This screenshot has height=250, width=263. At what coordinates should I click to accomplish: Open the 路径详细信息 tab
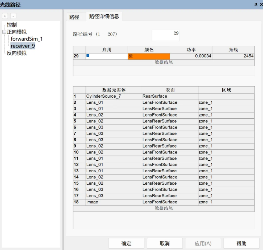click(x=104, y=16)
